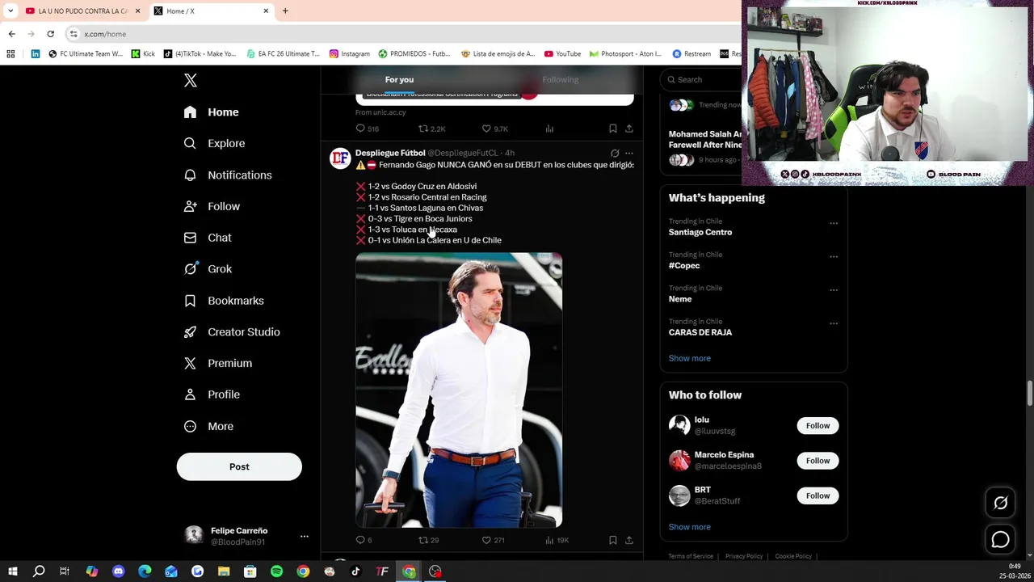
Task: Open Follow in the sidebar
Action: pos(212,206)
